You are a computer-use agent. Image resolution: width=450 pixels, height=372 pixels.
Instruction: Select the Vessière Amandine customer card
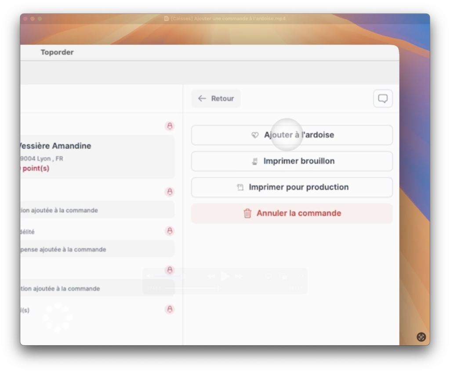tap(97, 156)
